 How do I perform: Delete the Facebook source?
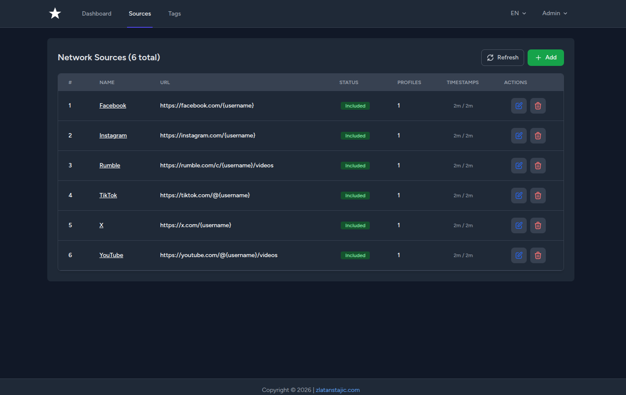pos(538,105)
